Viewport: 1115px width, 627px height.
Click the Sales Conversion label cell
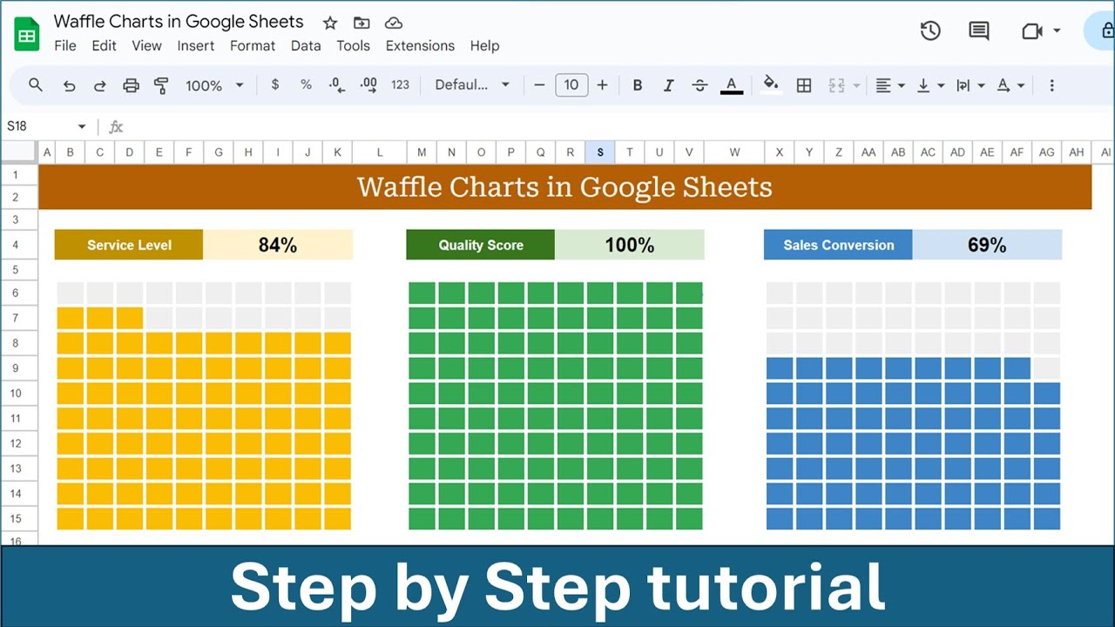pyautogui.click(x=838, y=245)
